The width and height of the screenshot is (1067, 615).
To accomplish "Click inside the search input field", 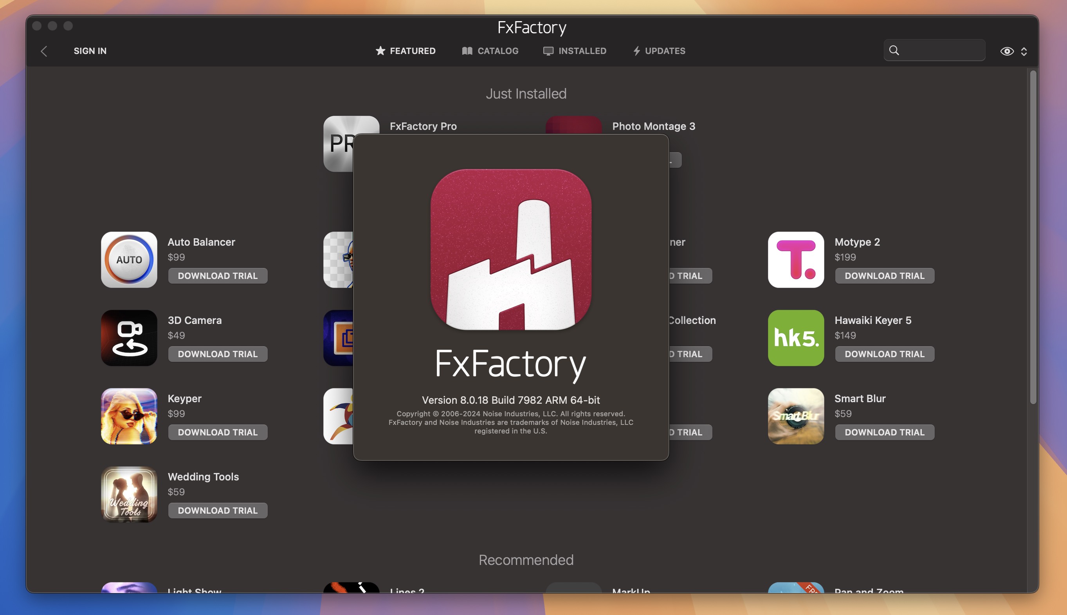I will tap(934, 50).
